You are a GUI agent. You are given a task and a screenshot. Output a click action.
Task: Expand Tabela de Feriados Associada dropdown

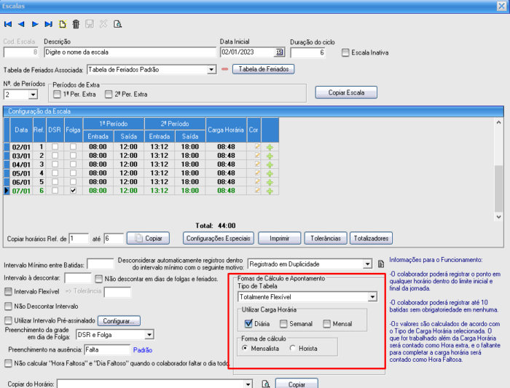click(x=211, y=70)
